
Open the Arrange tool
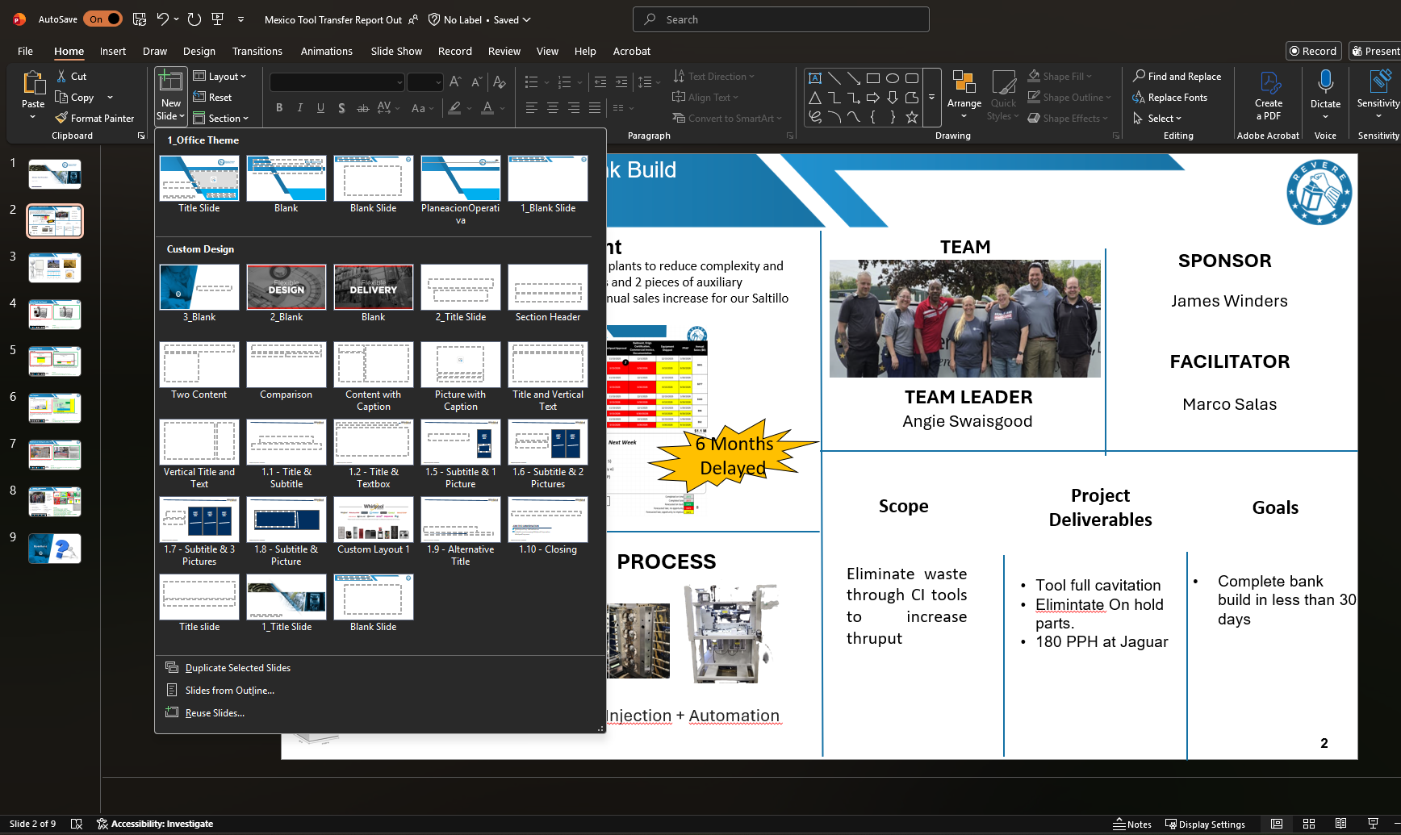(964, 94)
